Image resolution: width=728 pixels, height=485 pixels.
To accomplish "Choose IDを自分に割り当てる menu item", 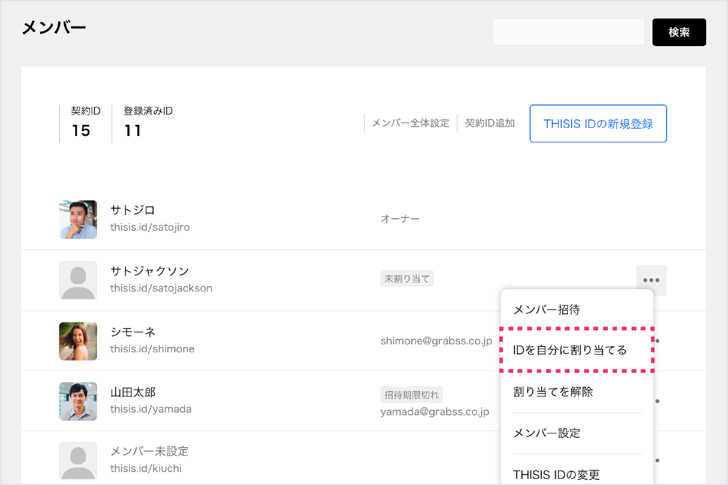I will (570, 350).
